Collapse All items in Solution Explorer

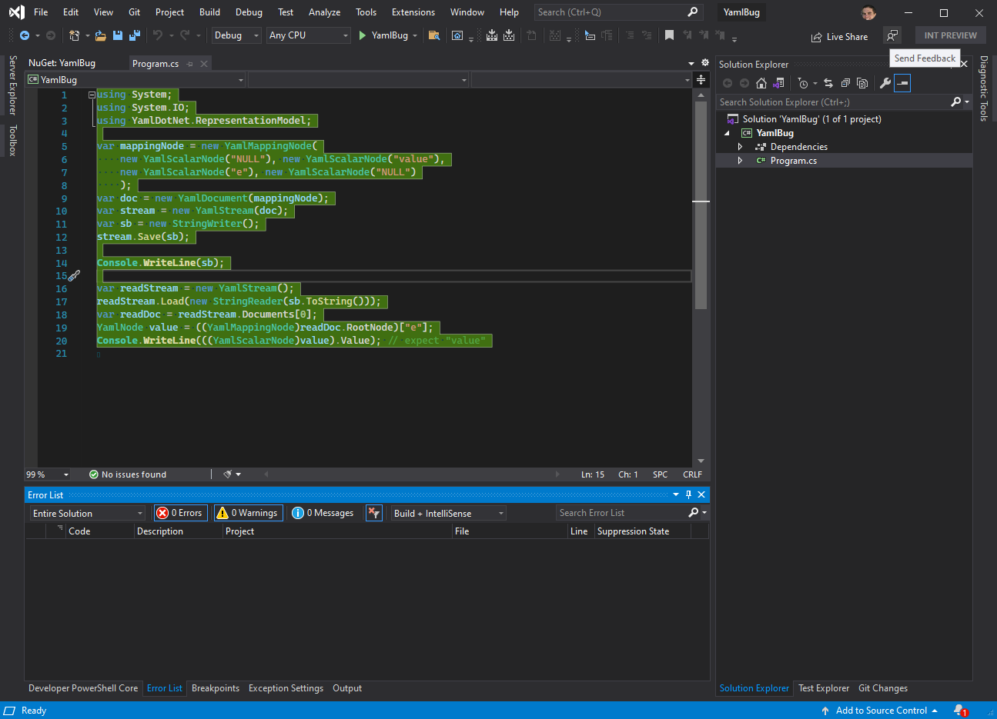[x=845, y=83]
